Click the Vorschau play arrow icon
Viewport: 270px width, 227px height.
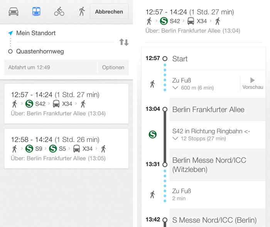tap(252, 80)
